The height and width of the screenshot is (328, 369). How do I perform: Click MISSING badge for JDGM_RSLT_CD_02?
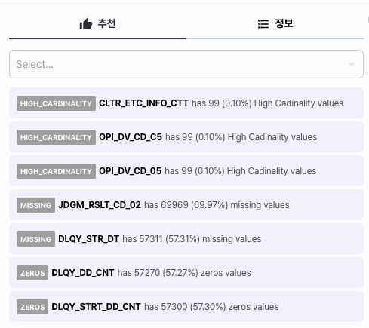(x=35, y=205)
